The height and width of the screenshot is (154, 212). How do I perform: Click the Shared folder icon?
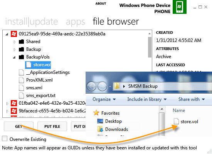[21, 42]
